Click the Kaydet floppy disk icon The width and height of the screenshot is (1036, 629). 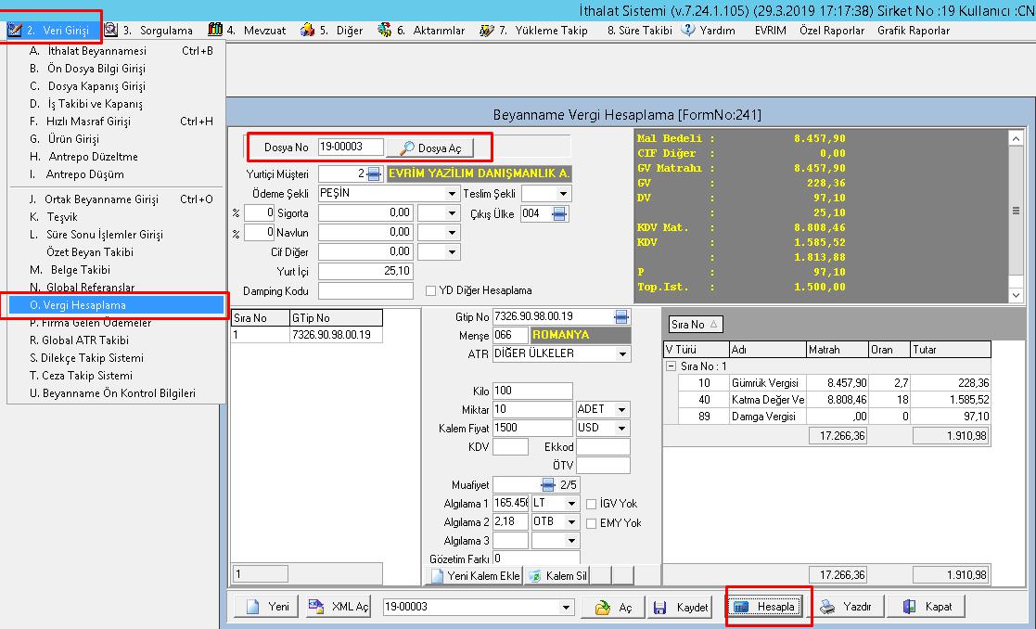(x=659, y=607)
